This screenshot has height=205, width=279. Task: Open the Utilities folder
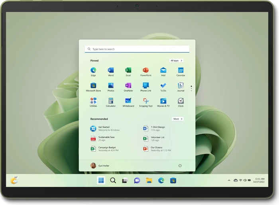click(x=93, y=102)
